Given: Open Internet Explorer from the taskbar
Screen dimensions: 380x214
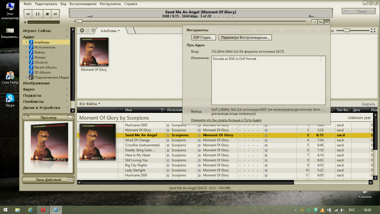Looking at the screenshot, I should coord(30,210).
